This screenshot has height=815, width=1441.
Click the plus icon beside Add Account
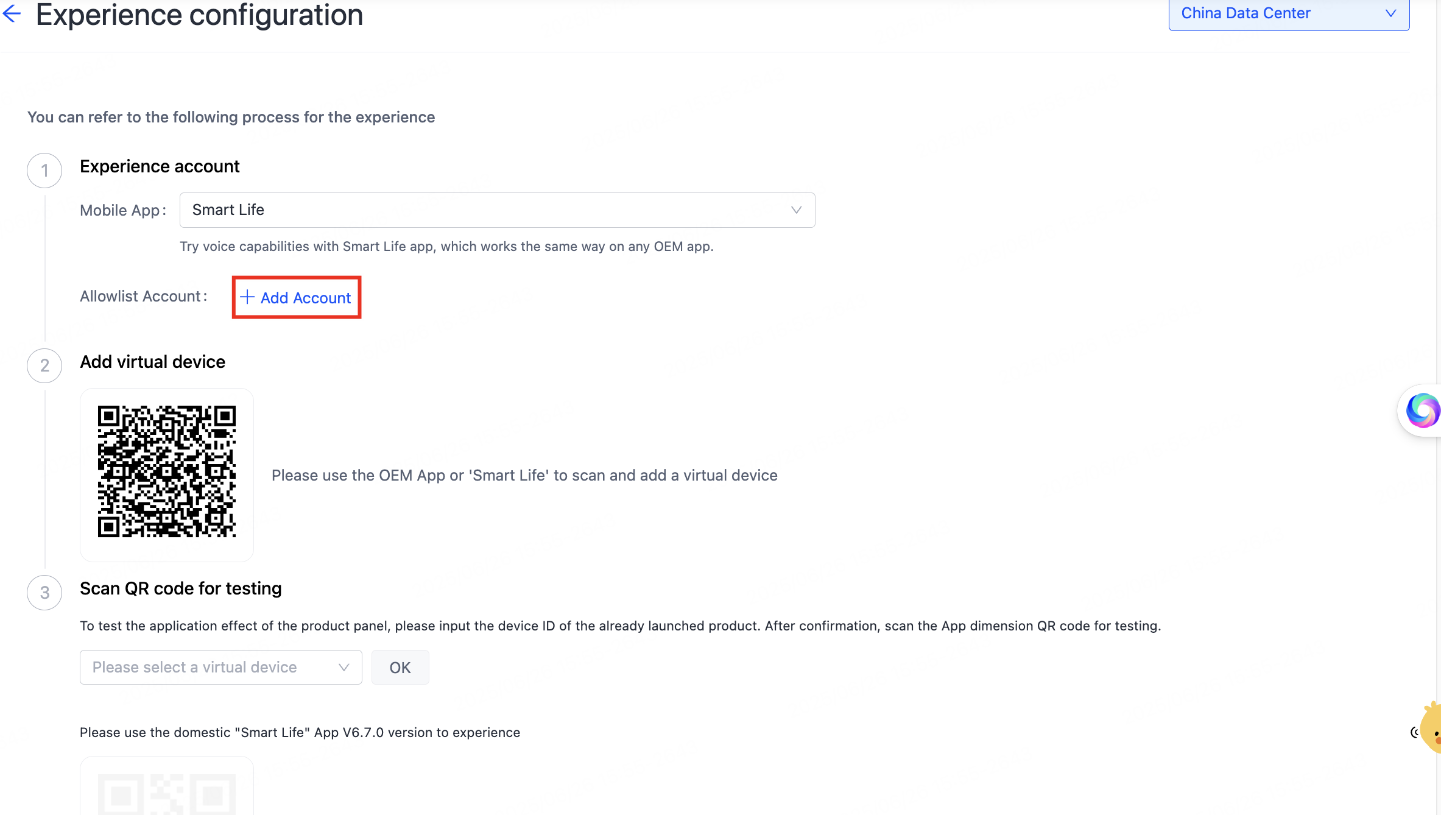[247, 297]
